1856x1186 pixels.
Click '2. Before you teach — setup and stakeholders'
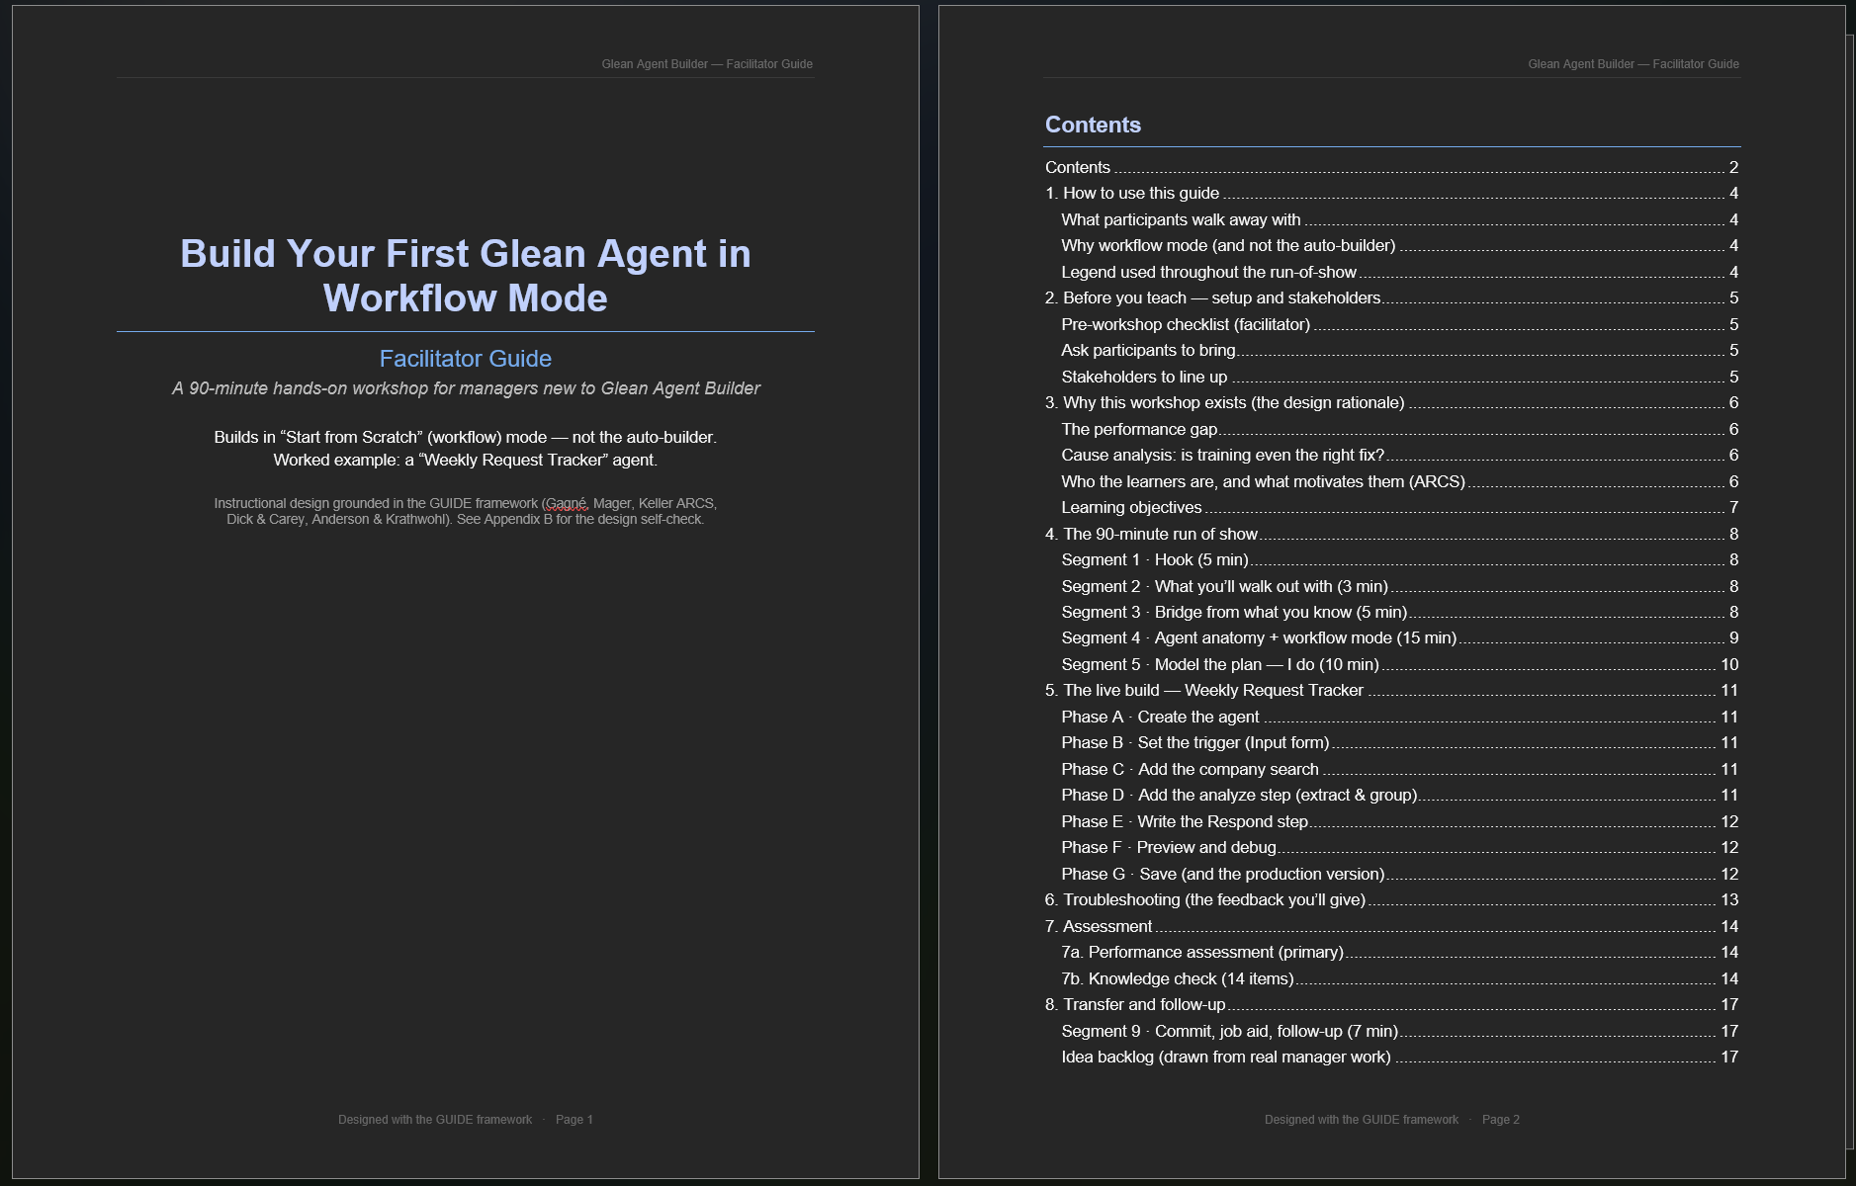(1391, 298)
